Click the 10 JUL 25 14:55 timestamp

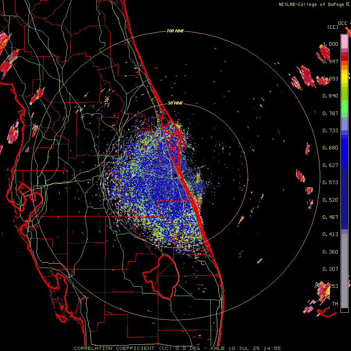(x=255, y=348)
